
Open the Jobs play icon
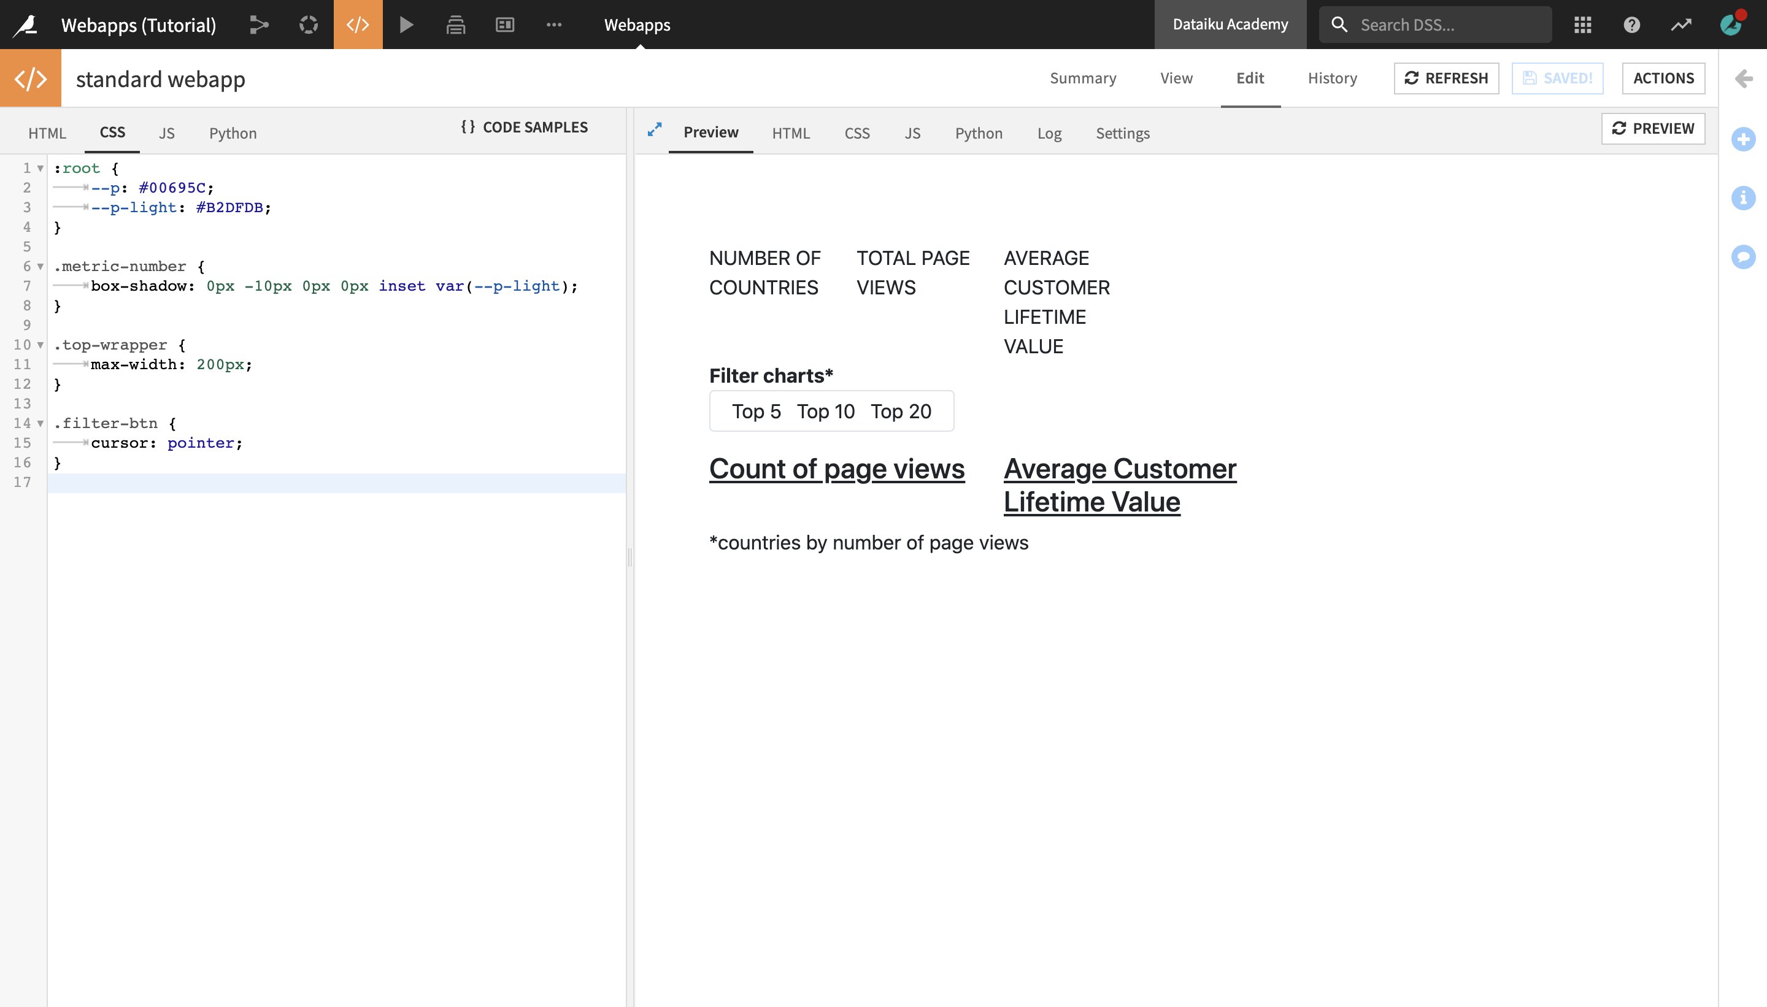(407, 25)
